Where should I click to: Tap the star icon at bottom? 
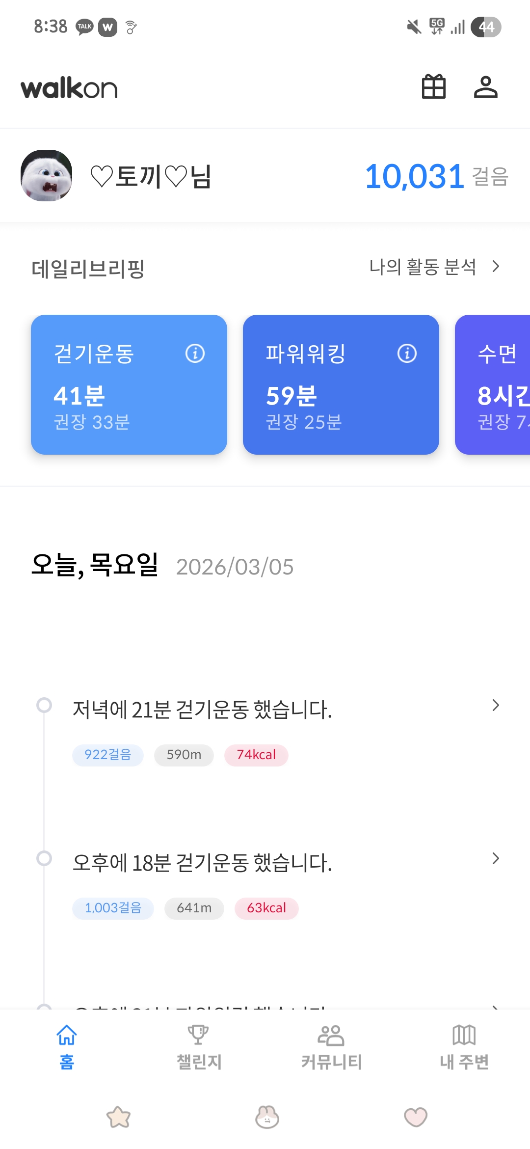coord(119,1117)
